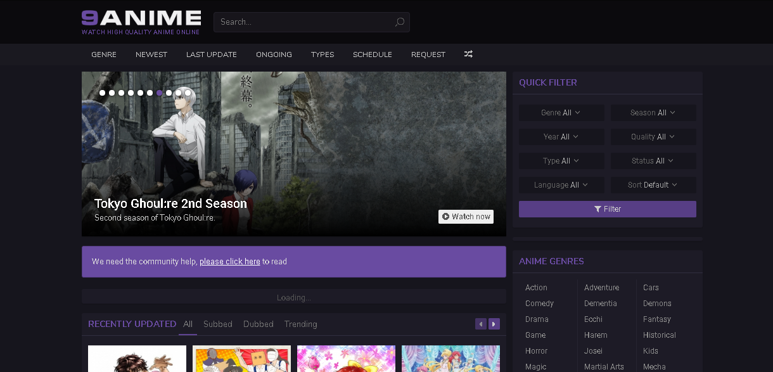Browse the Kids genre

coord(651,351)
